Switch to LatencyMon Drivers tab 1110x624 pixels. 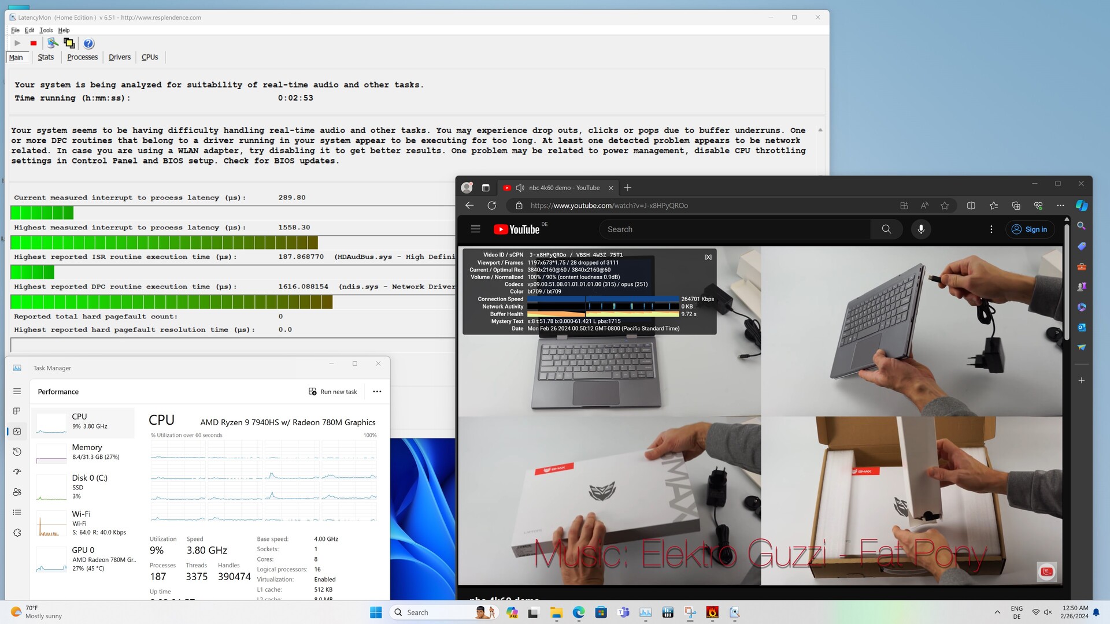pos(120,57)
